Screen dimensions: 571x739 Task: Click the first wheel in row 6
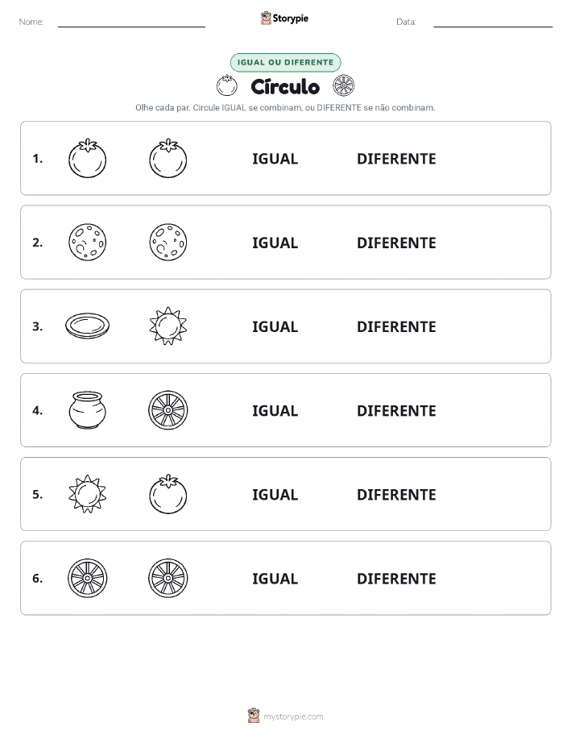pos(87,578)
